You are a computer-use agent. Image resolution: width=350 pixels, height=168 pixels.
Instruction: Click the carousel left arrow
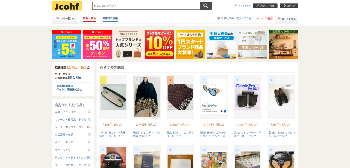55,44
